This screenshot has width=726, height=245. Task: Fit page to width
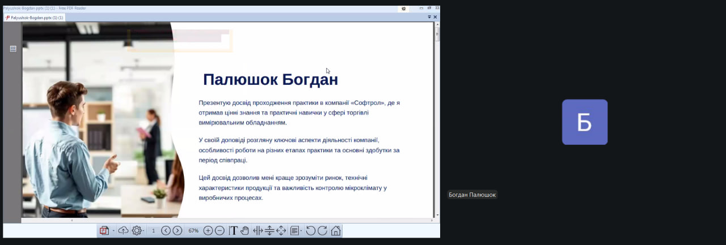pos(258,230)
